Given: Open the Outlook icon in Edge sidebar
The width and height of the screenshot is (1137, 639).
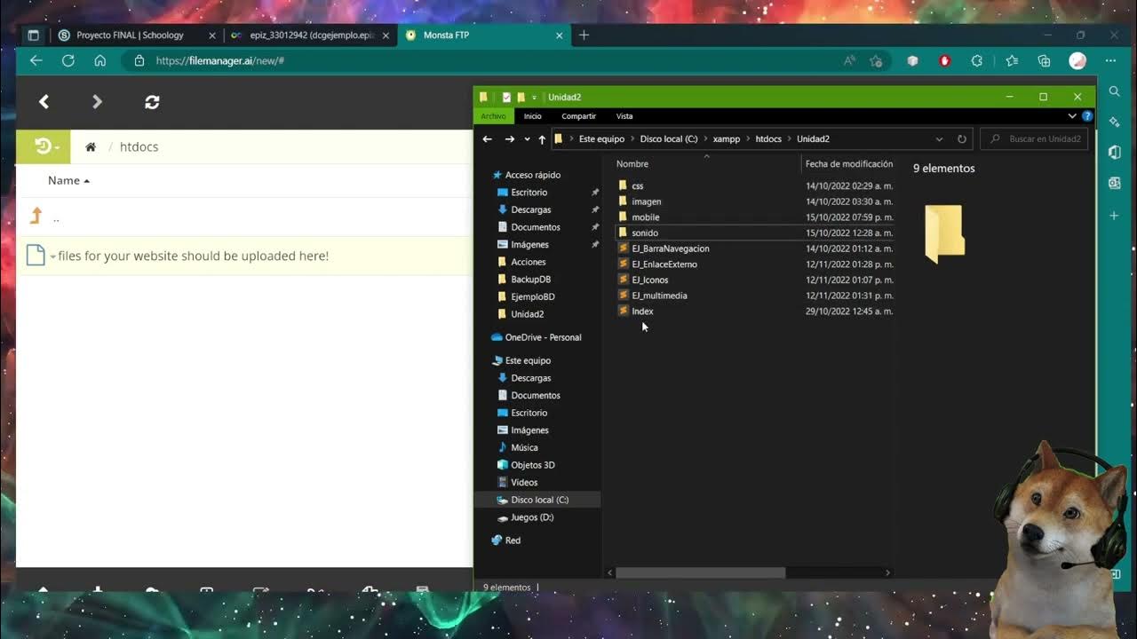Looking at the screenshot, I should 1114,183.
